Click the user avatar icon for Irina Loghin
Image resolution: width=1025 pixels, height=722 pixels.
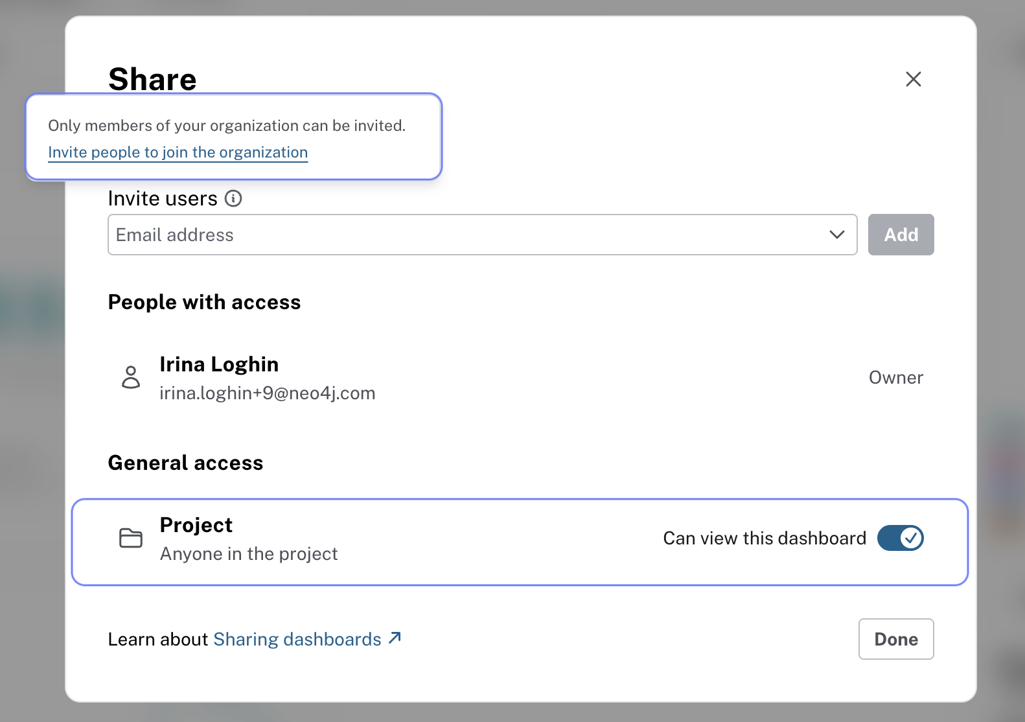[131, 377]
